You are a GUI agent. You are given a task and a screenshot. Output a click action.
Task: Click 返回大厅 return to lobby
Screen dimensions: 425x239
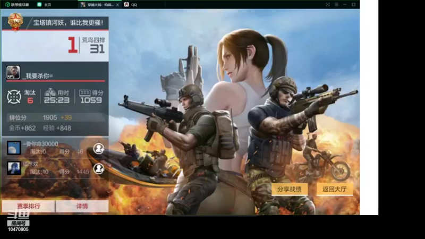click(x=335, y=189)
